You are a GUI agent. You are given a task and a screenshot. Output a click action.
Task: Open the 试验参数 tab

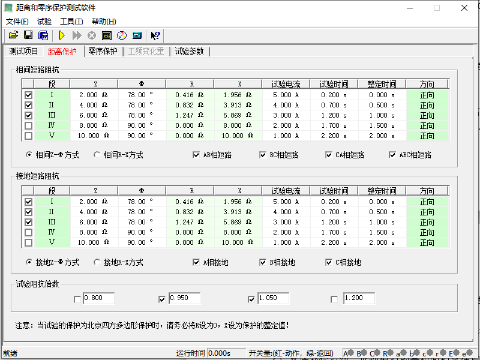click(189, 52)
